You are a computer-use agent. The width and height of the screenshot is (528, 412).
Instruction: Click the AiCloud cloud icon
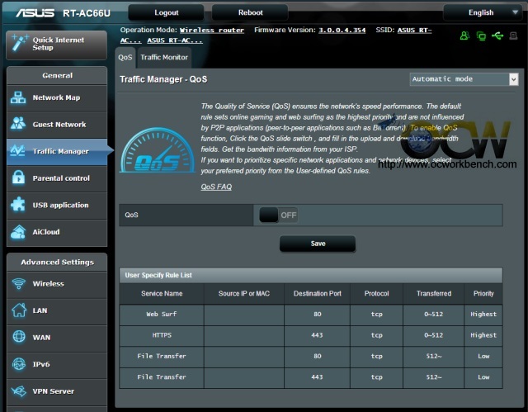18,232
